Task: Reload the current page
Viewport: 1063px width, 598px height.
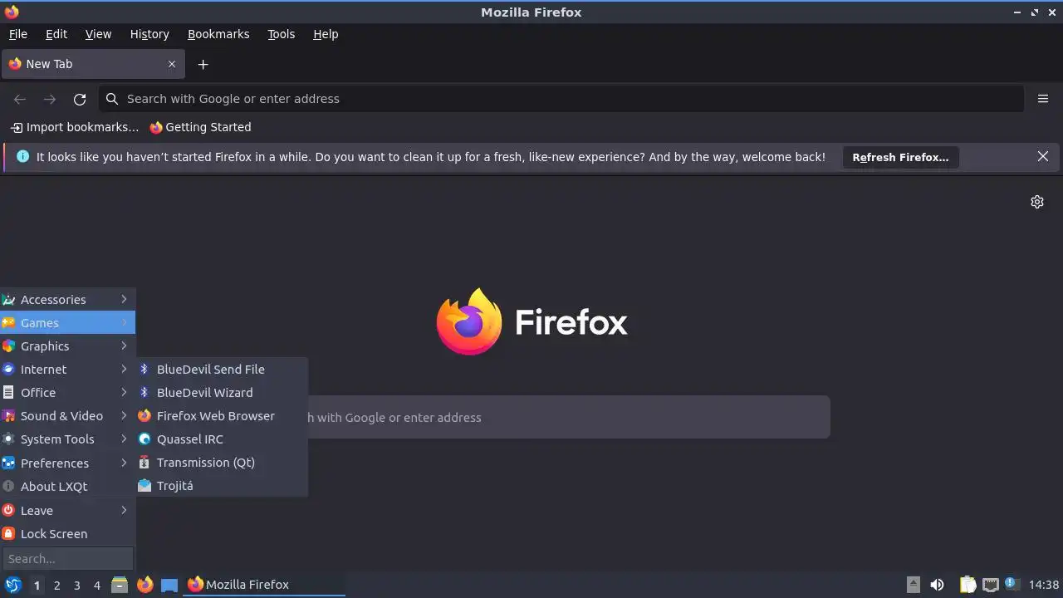Action: pos(80,99)
